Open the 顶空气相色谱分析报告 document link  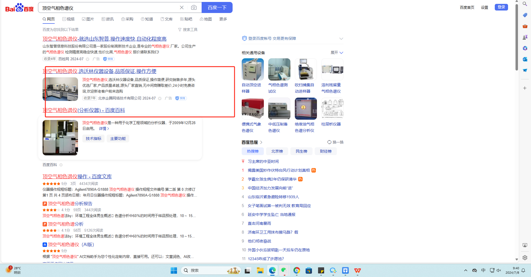tap(70, 203)
